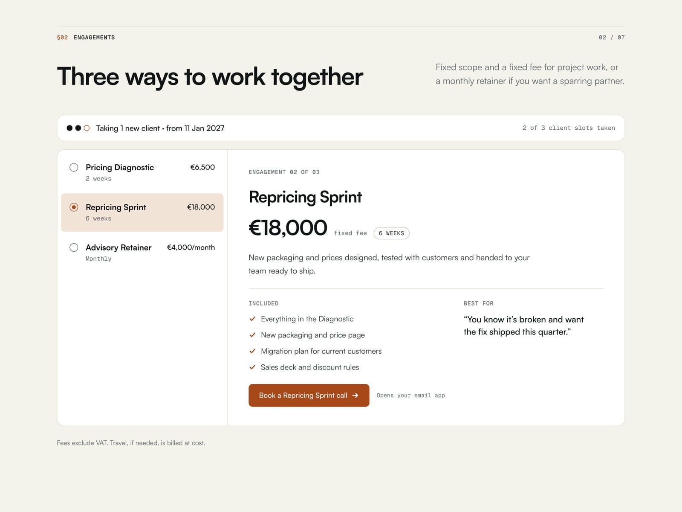The height and width of the screenshot is (512, 682).
Task: Click checkmark beside Migration plan for current customers
Action: pyautogui.click(x=252, y=351)
